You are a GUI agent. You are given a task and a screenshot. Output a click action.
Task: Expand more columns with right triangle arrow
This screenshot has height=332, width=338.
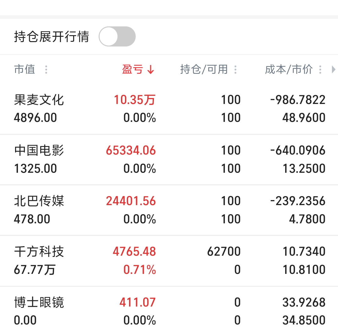[334, 69]
